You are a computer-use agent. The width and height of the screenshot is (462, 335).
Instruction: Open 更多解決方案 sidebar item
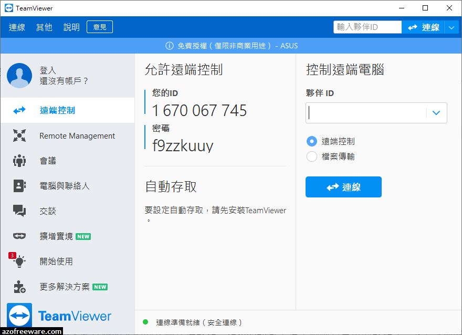(68, 287)
